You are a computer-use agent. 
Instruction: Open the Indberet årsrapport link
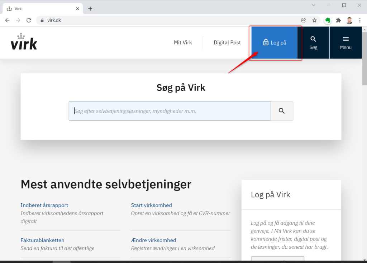[44, 205]
